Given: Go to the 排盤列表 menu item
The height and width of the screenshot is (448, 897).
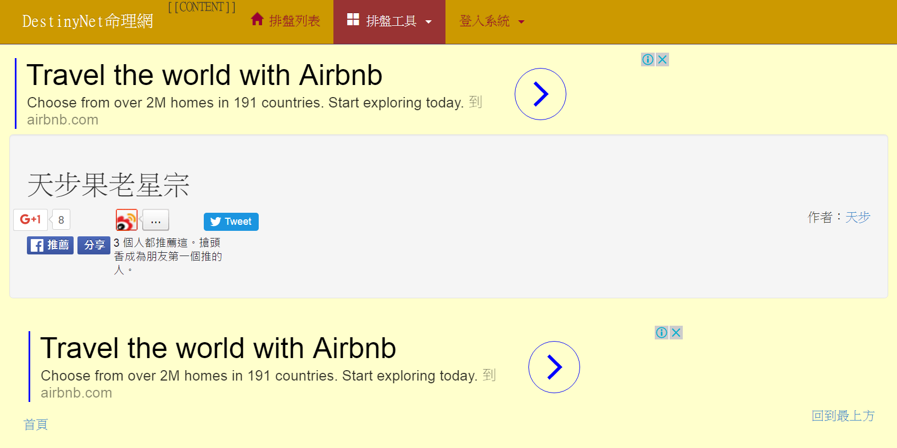Looking at the screenshot, I should 294,21.
